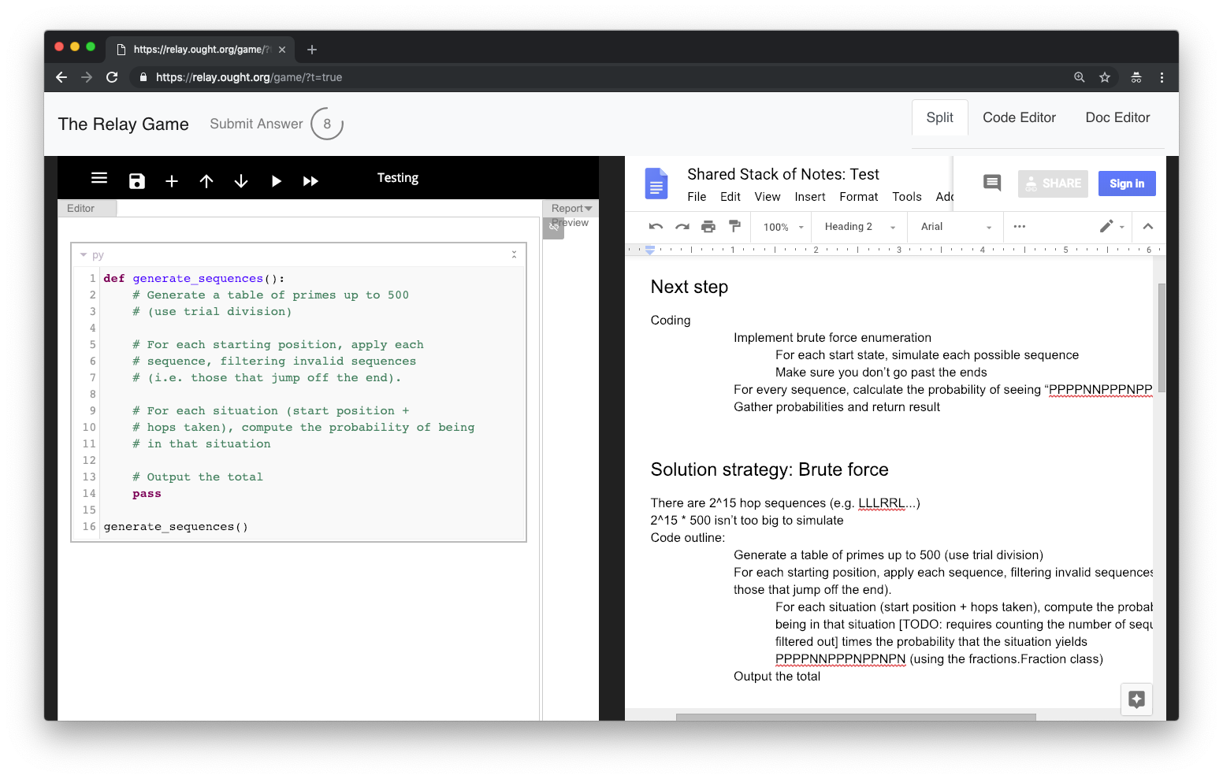Undo the last action in Docs
Screen dimensions: 1223x779
pyautogui.click(x=656, y=227)
